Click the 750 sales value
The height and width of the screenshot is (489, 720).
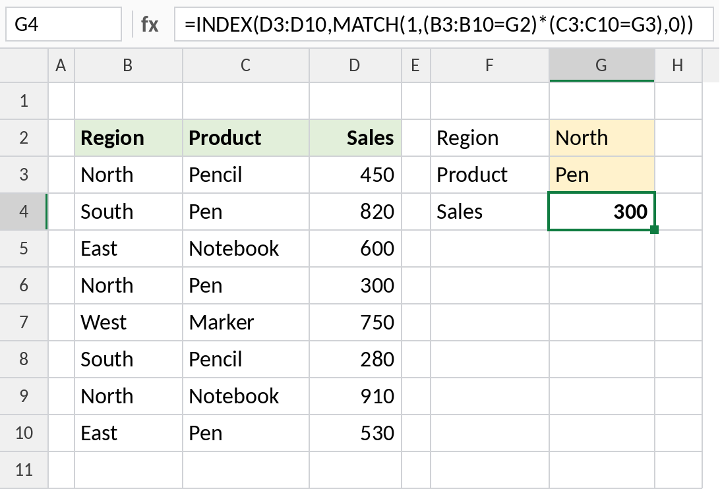[x=355, y=322]
